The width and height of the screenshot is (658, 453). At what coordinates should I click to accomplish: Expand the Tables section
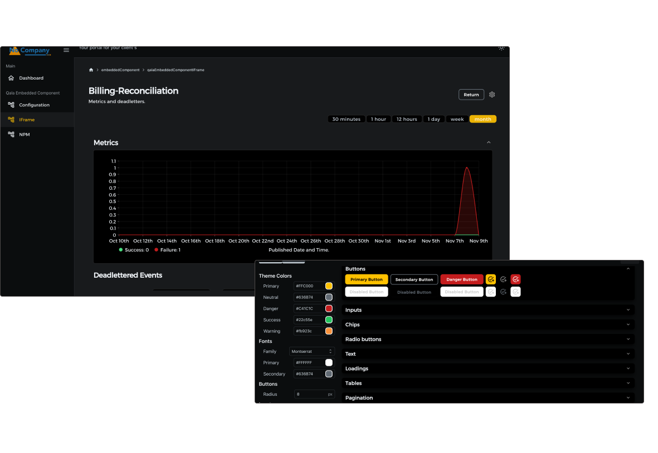[x=628, y=383]
